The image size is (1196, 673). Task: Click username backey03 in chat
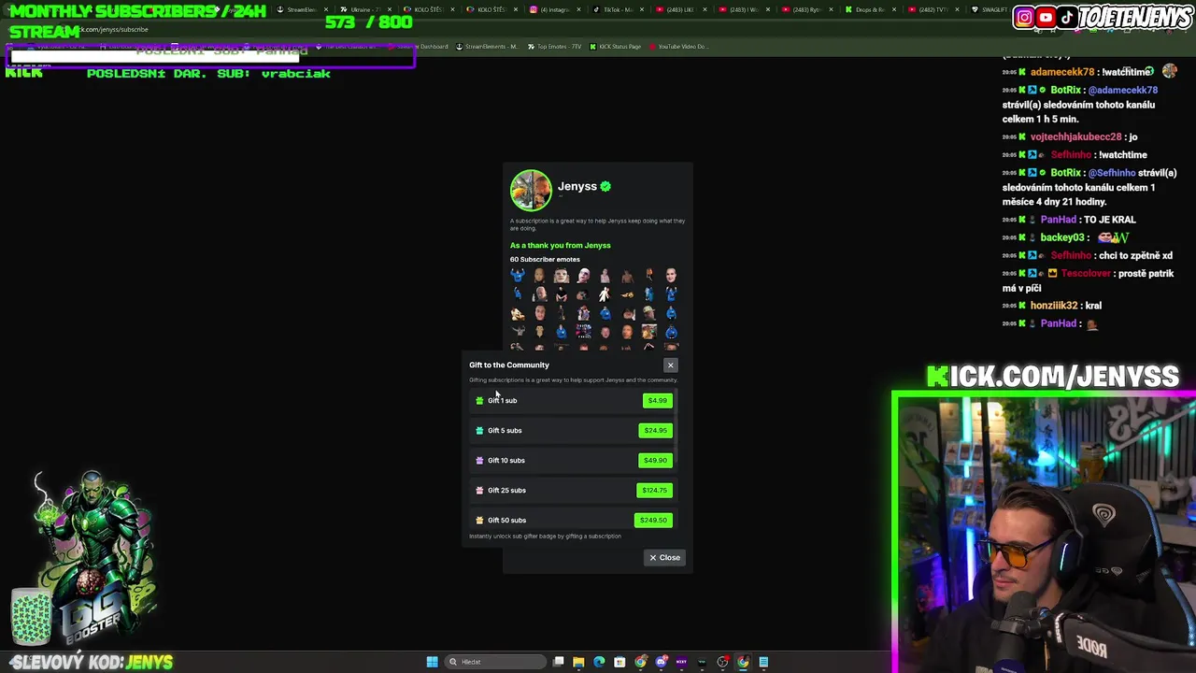pyautogui.click(x=1062, y=237)
